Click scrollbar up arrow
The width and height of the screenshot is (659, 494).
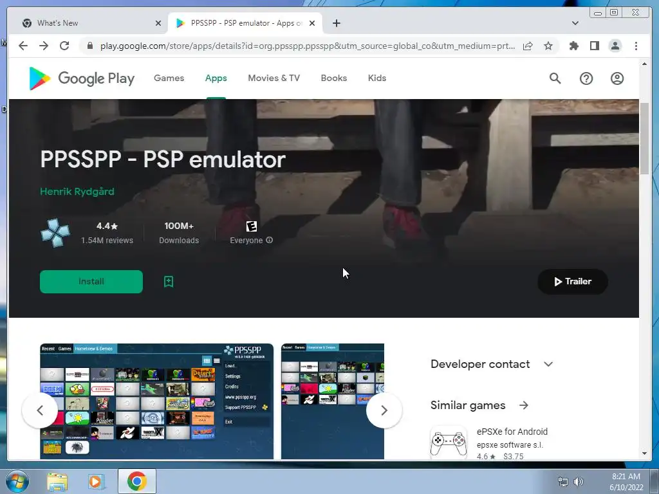tap(645, 64)
